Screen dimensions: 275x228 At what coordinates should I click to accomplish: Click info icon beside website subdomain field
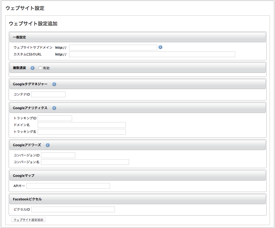point(160,47)
